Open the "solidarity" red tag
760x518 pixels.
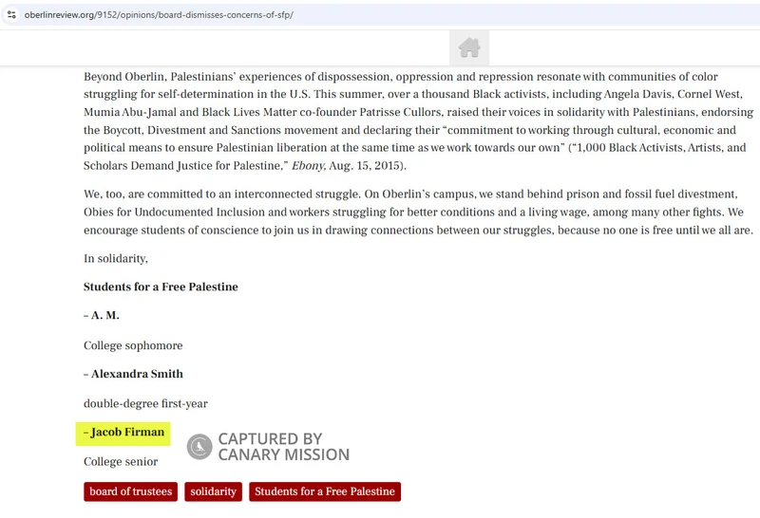pyautogui.click(x=213, y=491)
